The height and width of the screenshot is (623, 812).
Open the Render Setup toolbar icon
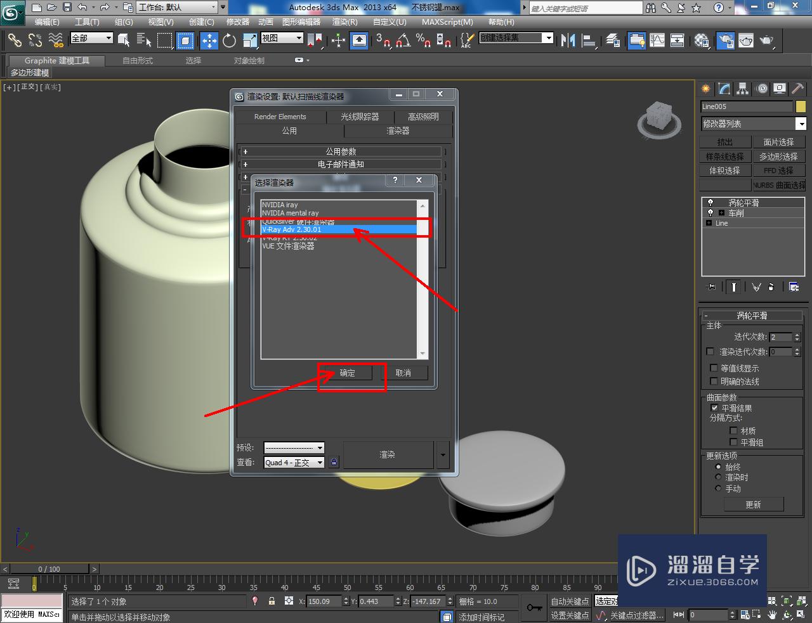click(725, 41)
